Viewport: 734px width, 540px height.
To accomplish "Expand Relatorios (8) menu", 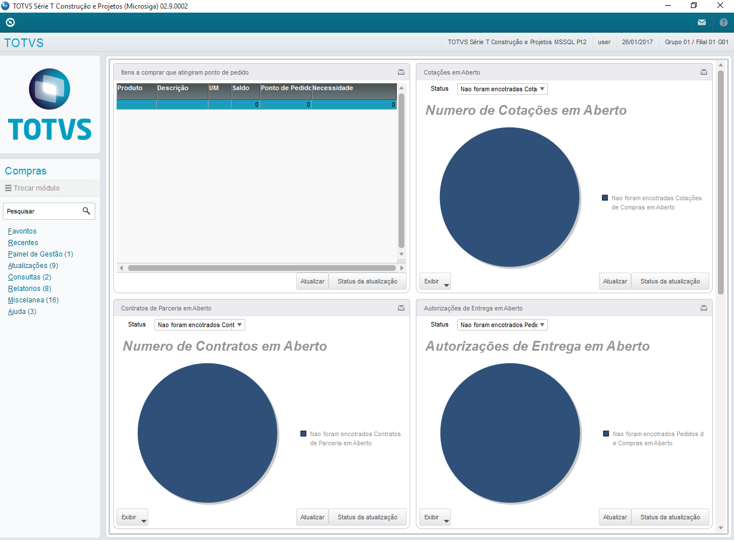I will click(x=30, y=289).
